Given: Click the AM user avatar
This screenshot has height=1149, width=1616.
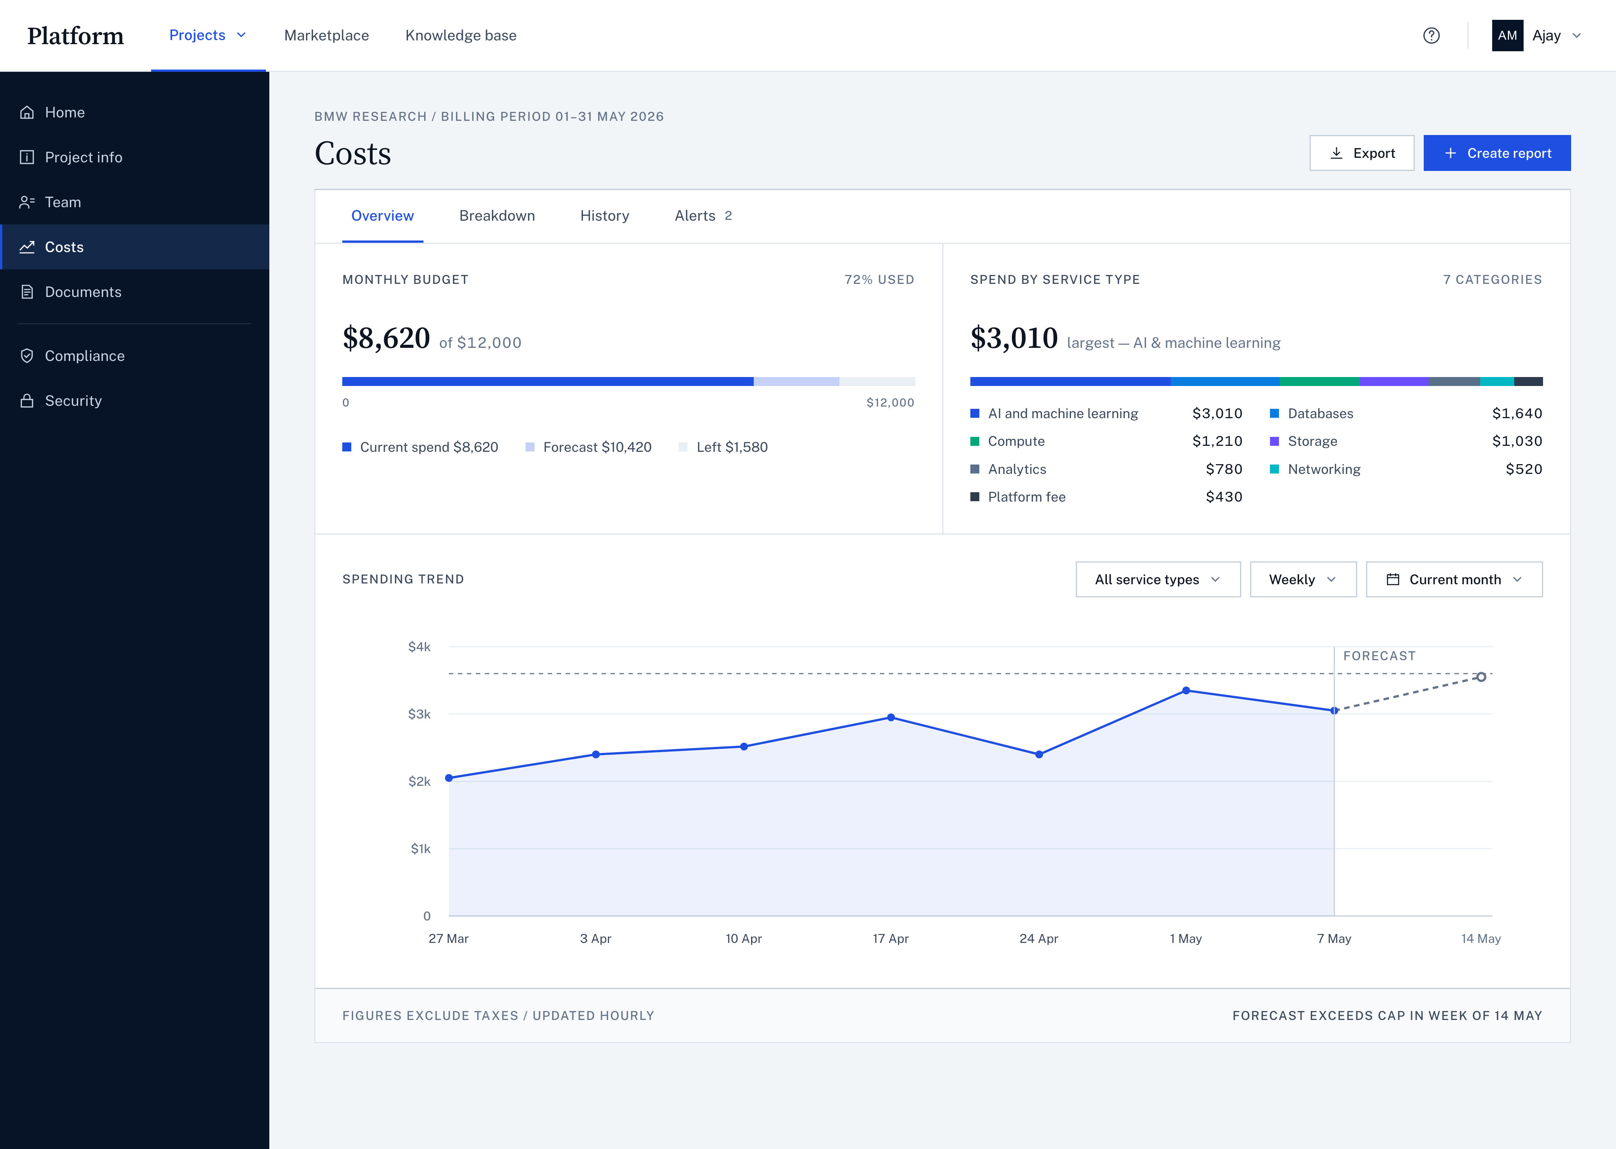Looking at the screenshot, I should coord(1508,36).
